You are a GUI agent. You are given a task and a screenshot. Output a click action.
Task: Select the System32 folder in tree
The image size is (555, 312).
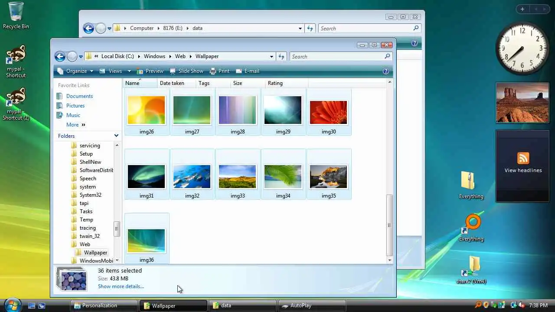coord(90,195)
